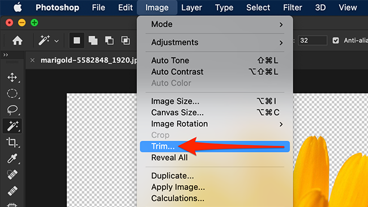The width and height of the screenshot is (368, 207).
Task: Select the Magic Wand tool in toolbar
Action: 12,126
